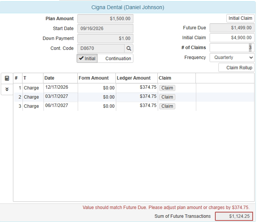This screenshot has height=222, width=258.
Task: Click Claim button for 06/17/2027 charge
Action: [x=167, y=106]
